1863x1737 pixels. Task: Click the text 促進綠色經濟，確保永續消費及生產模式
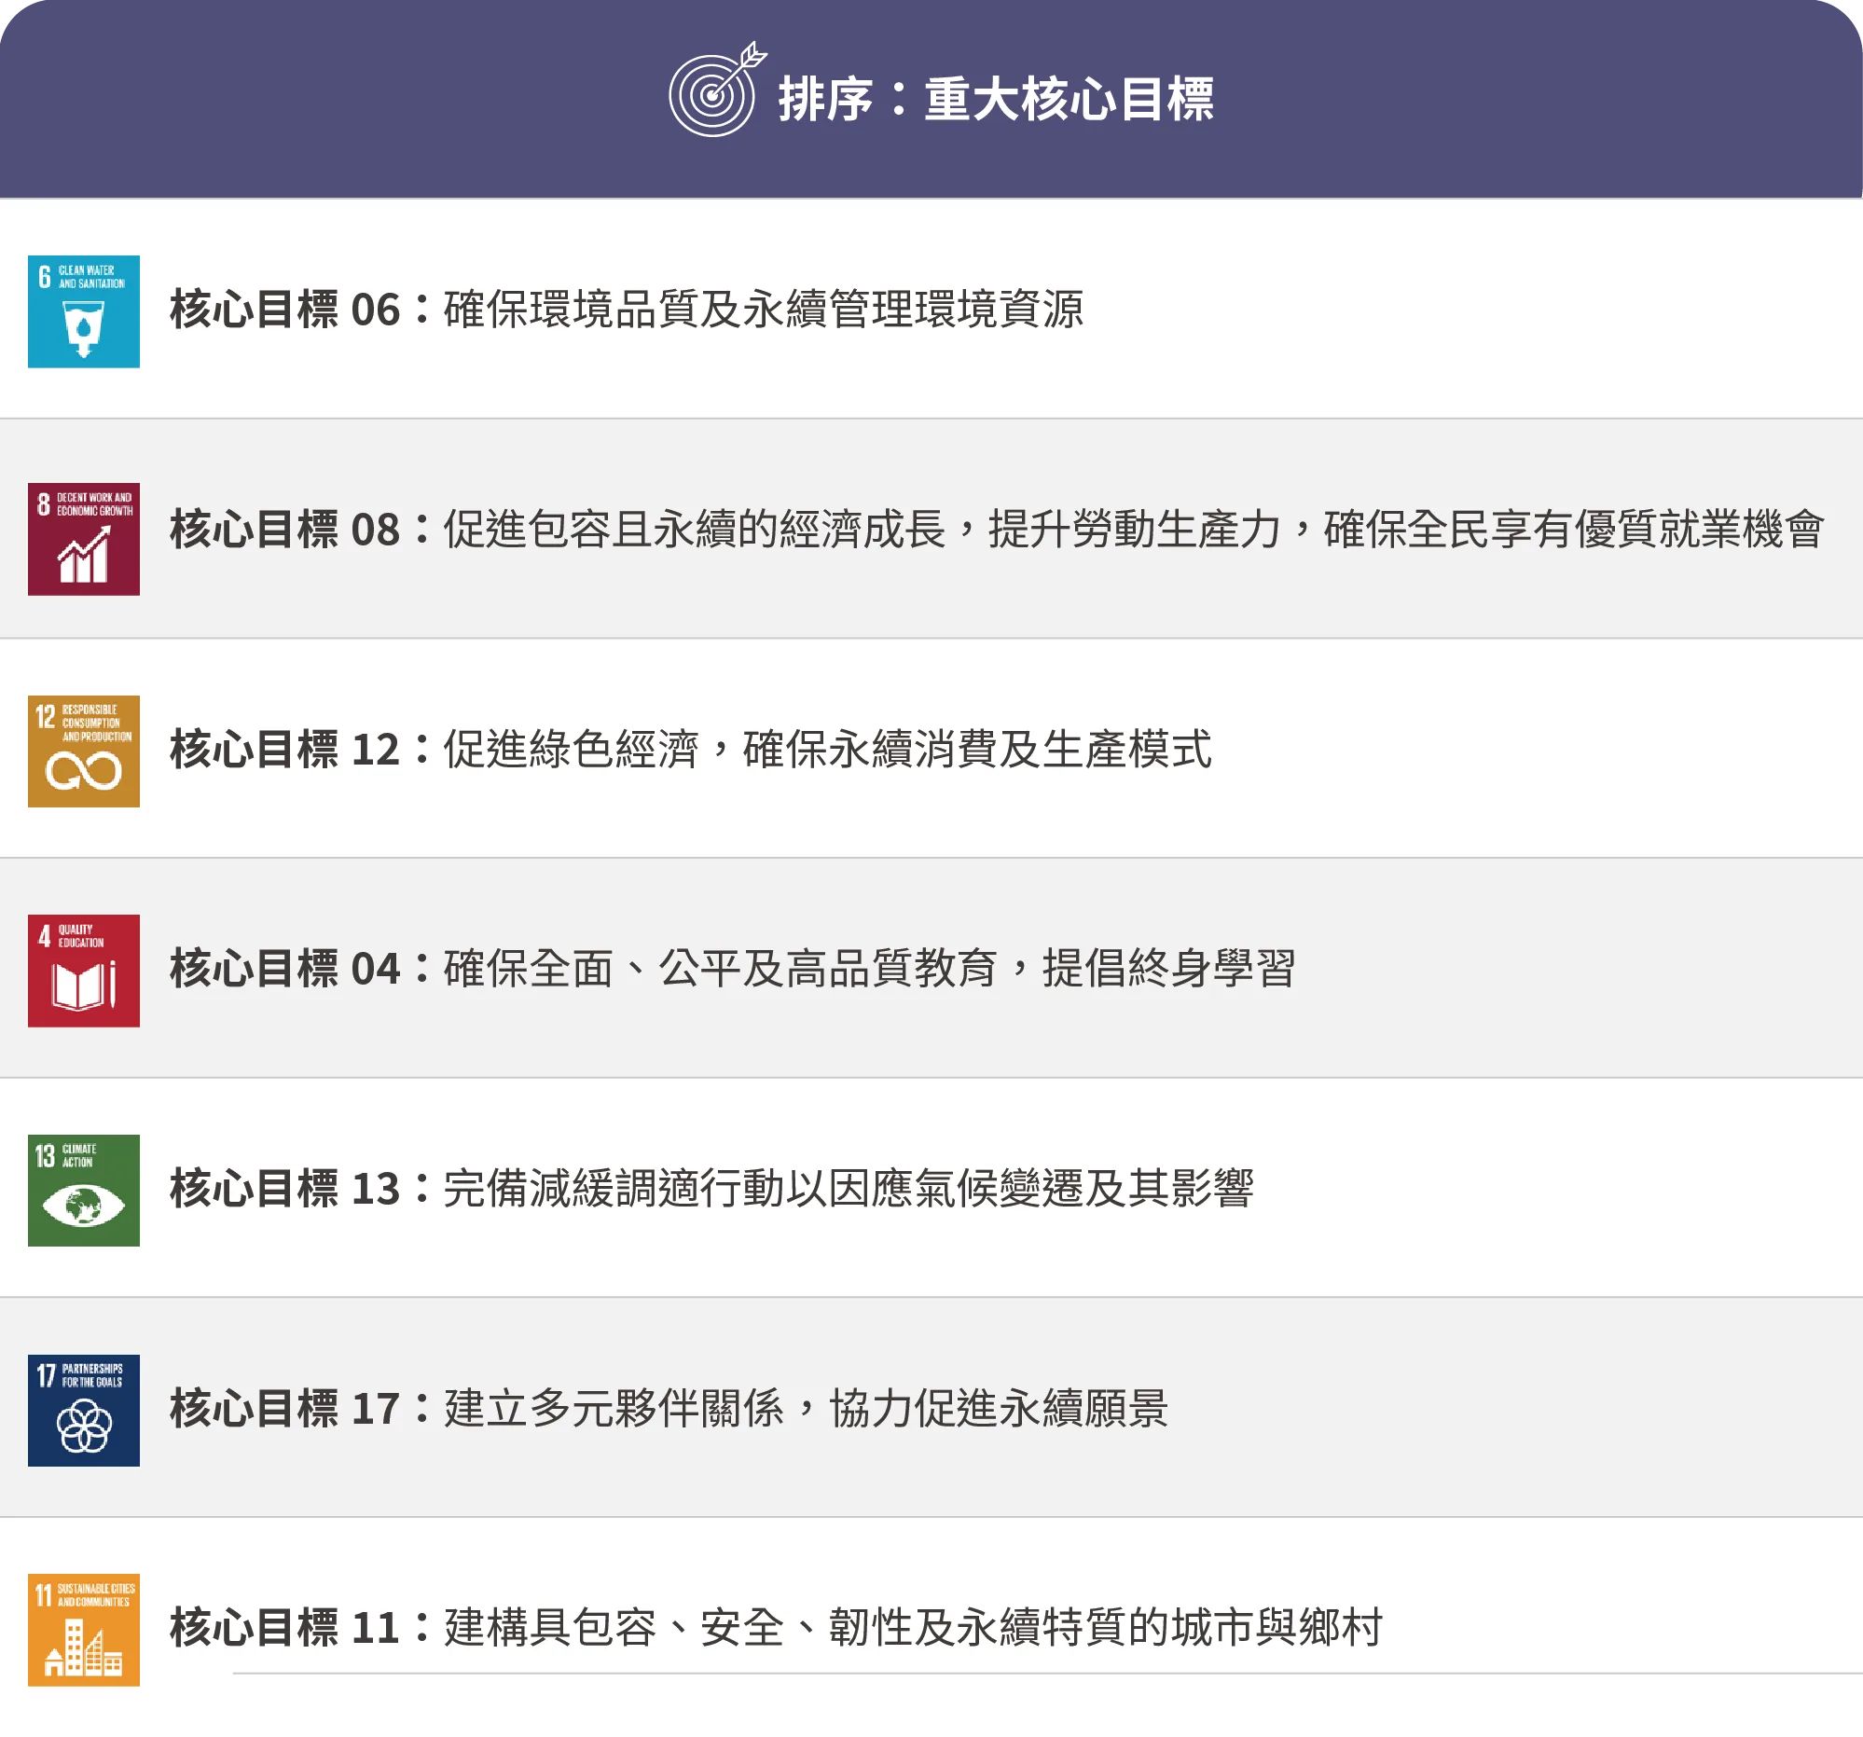point(827,750)
